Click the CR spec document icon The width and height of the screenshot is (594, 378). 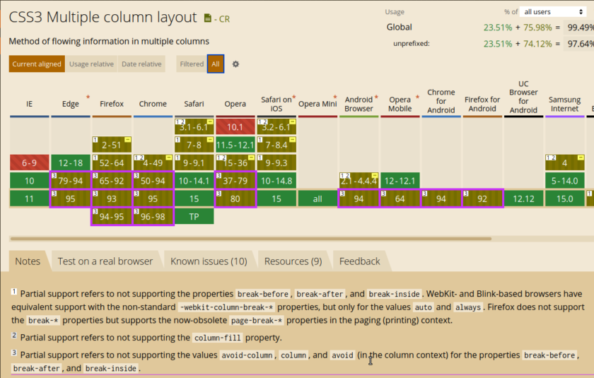(208, 18)
